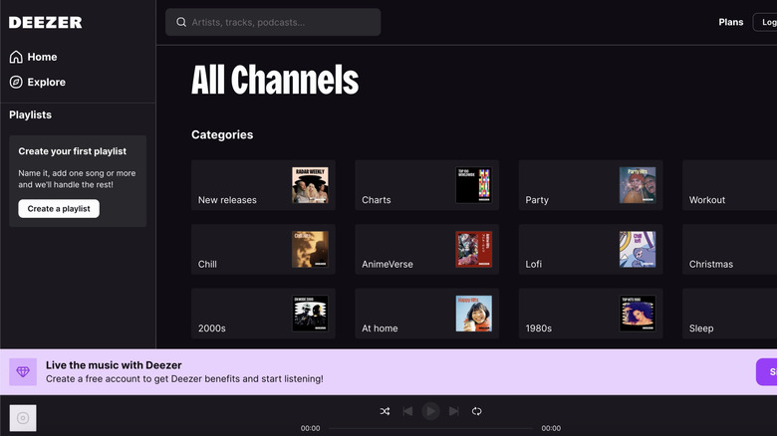
Task: Open the 2000s category
Action: point(263,314)
